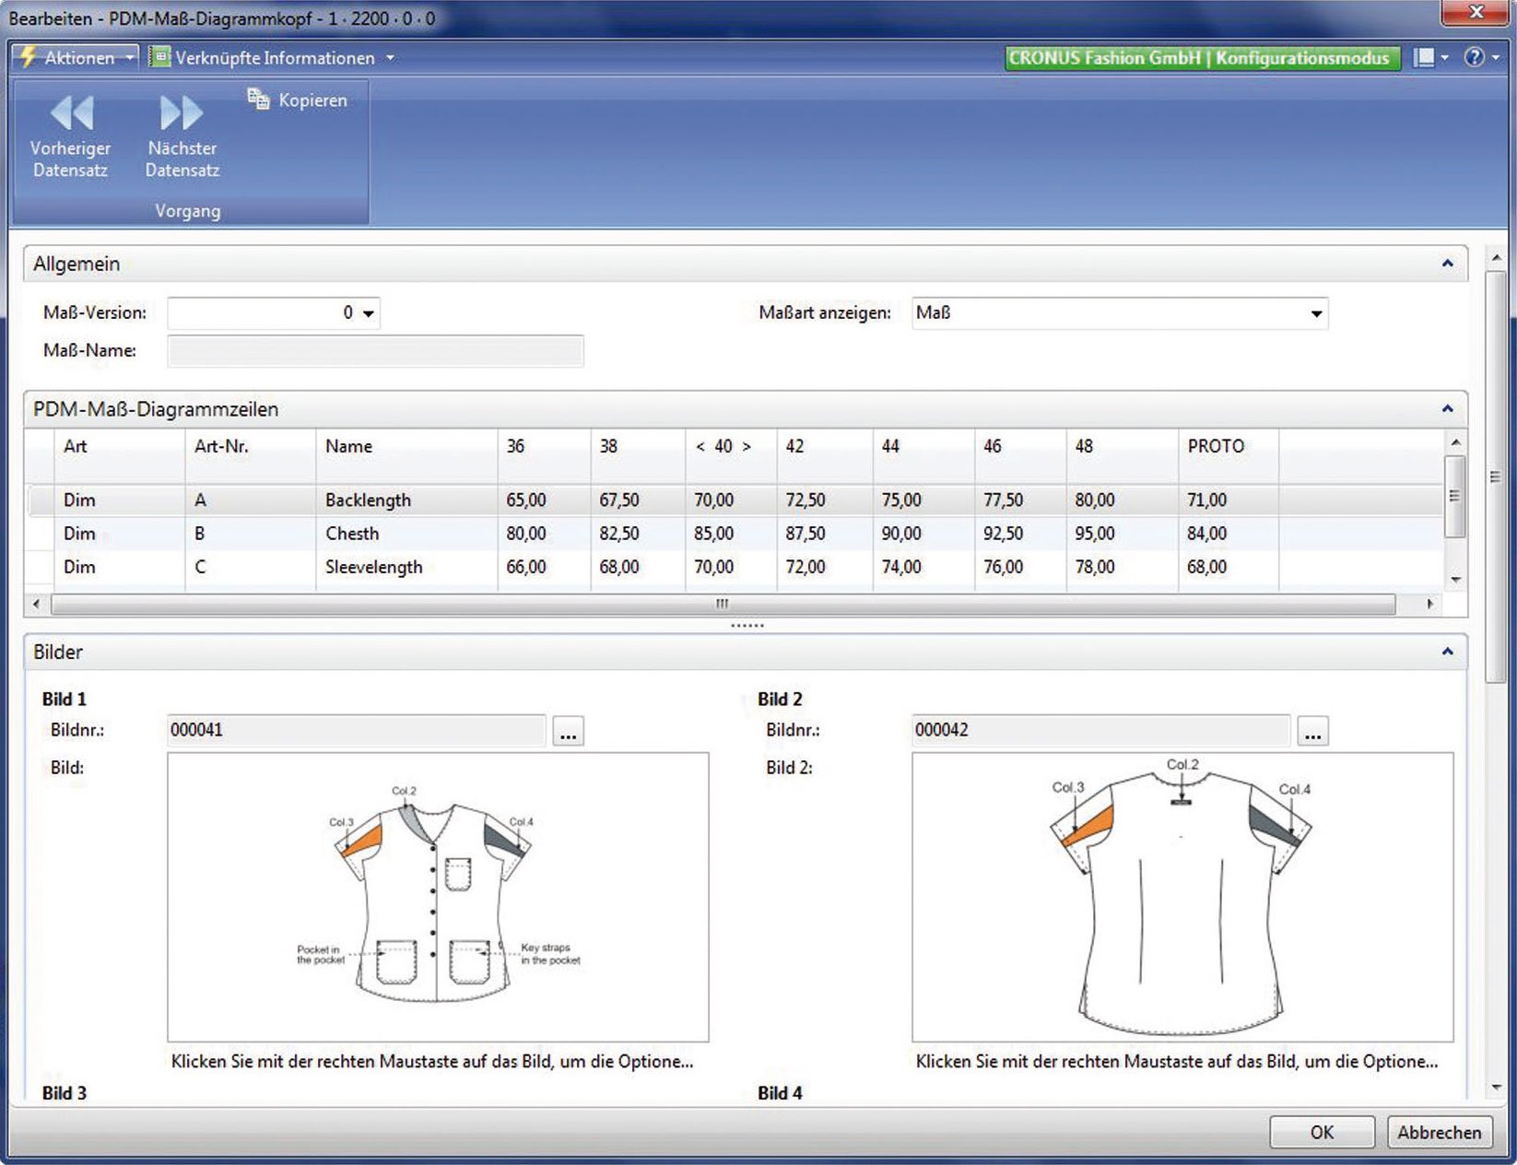
Task: Close the window with the X button
Action: point(1476,12)
